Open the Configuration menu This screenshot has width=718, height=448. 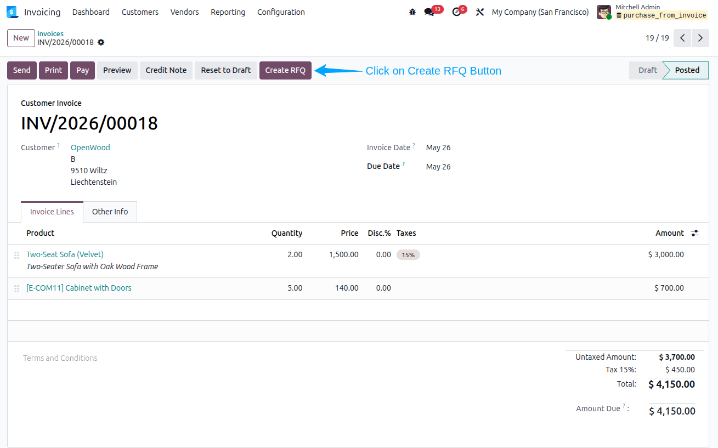click(281, 12)
